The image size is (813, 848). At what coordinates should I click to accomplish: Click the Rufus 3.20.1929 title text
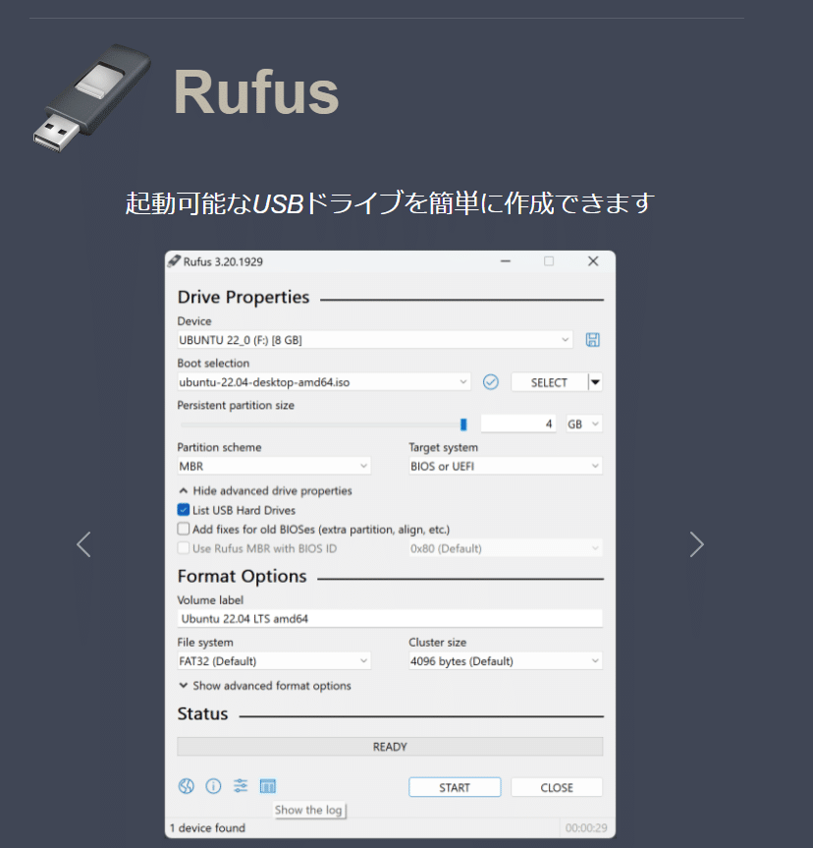pos(223,261)
